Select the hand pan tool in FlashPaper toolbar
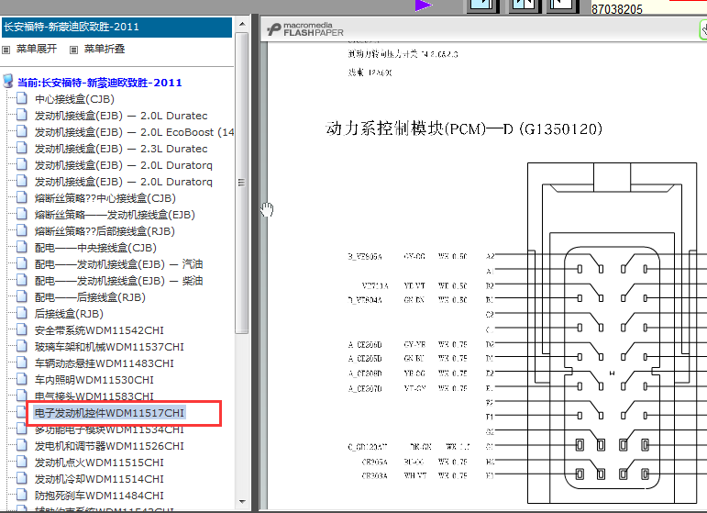The width and height of the screenshot is (707, 513). point(703,29)
